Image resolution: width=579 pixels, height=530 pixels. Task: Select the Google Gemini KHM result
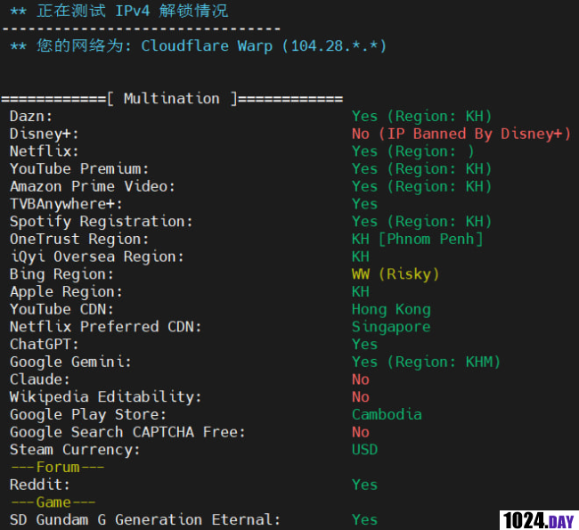pyautogui.click(x=426, y=362)
